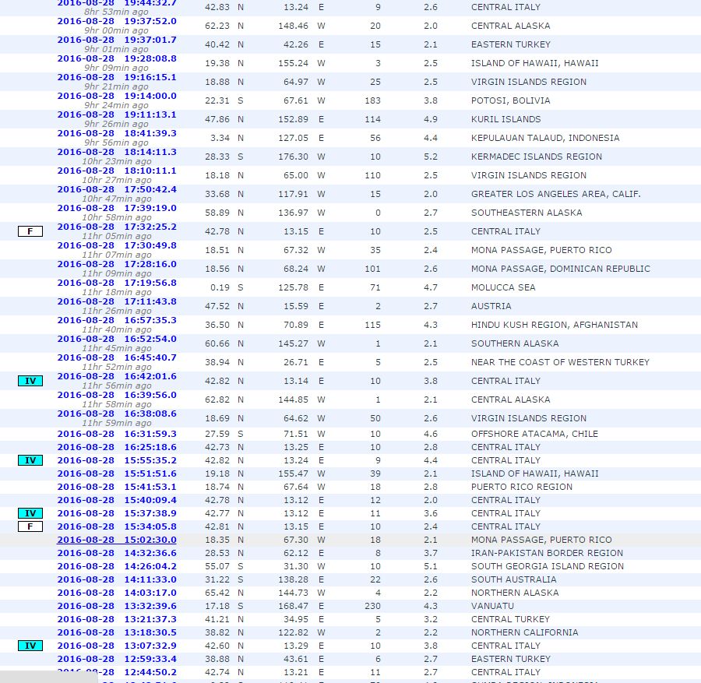Open the 14:32:36.6 Iran-Pakistan border earthquake
This screenshot has height=683, width=701.
117,553
